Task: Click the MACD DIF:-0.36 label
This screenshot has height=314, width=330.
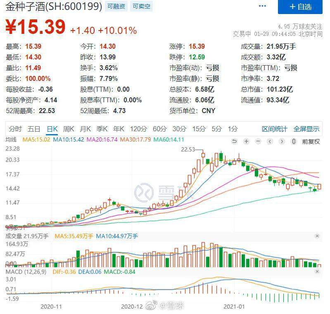Action: coord(64,272)
